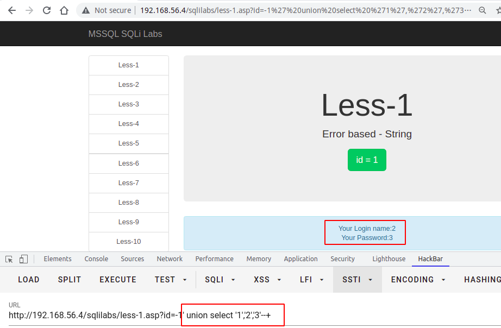Click the 'Error based - String' subtitle
Screen dimensions: 501x328
pyautogui.click(x=367, y=134)
